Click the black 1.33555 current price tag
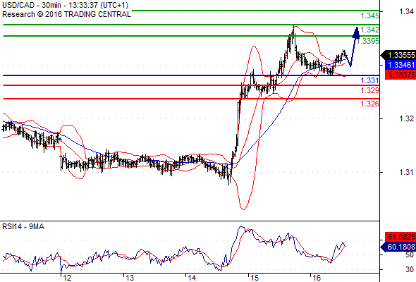This screenshot has height=282, width=416. click(398, 55)
